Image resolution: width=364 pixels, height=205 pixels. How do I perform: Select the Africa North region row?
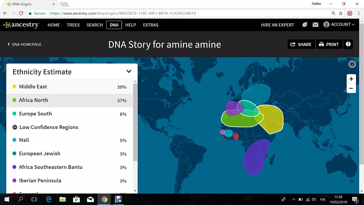[x=69, y=100]
